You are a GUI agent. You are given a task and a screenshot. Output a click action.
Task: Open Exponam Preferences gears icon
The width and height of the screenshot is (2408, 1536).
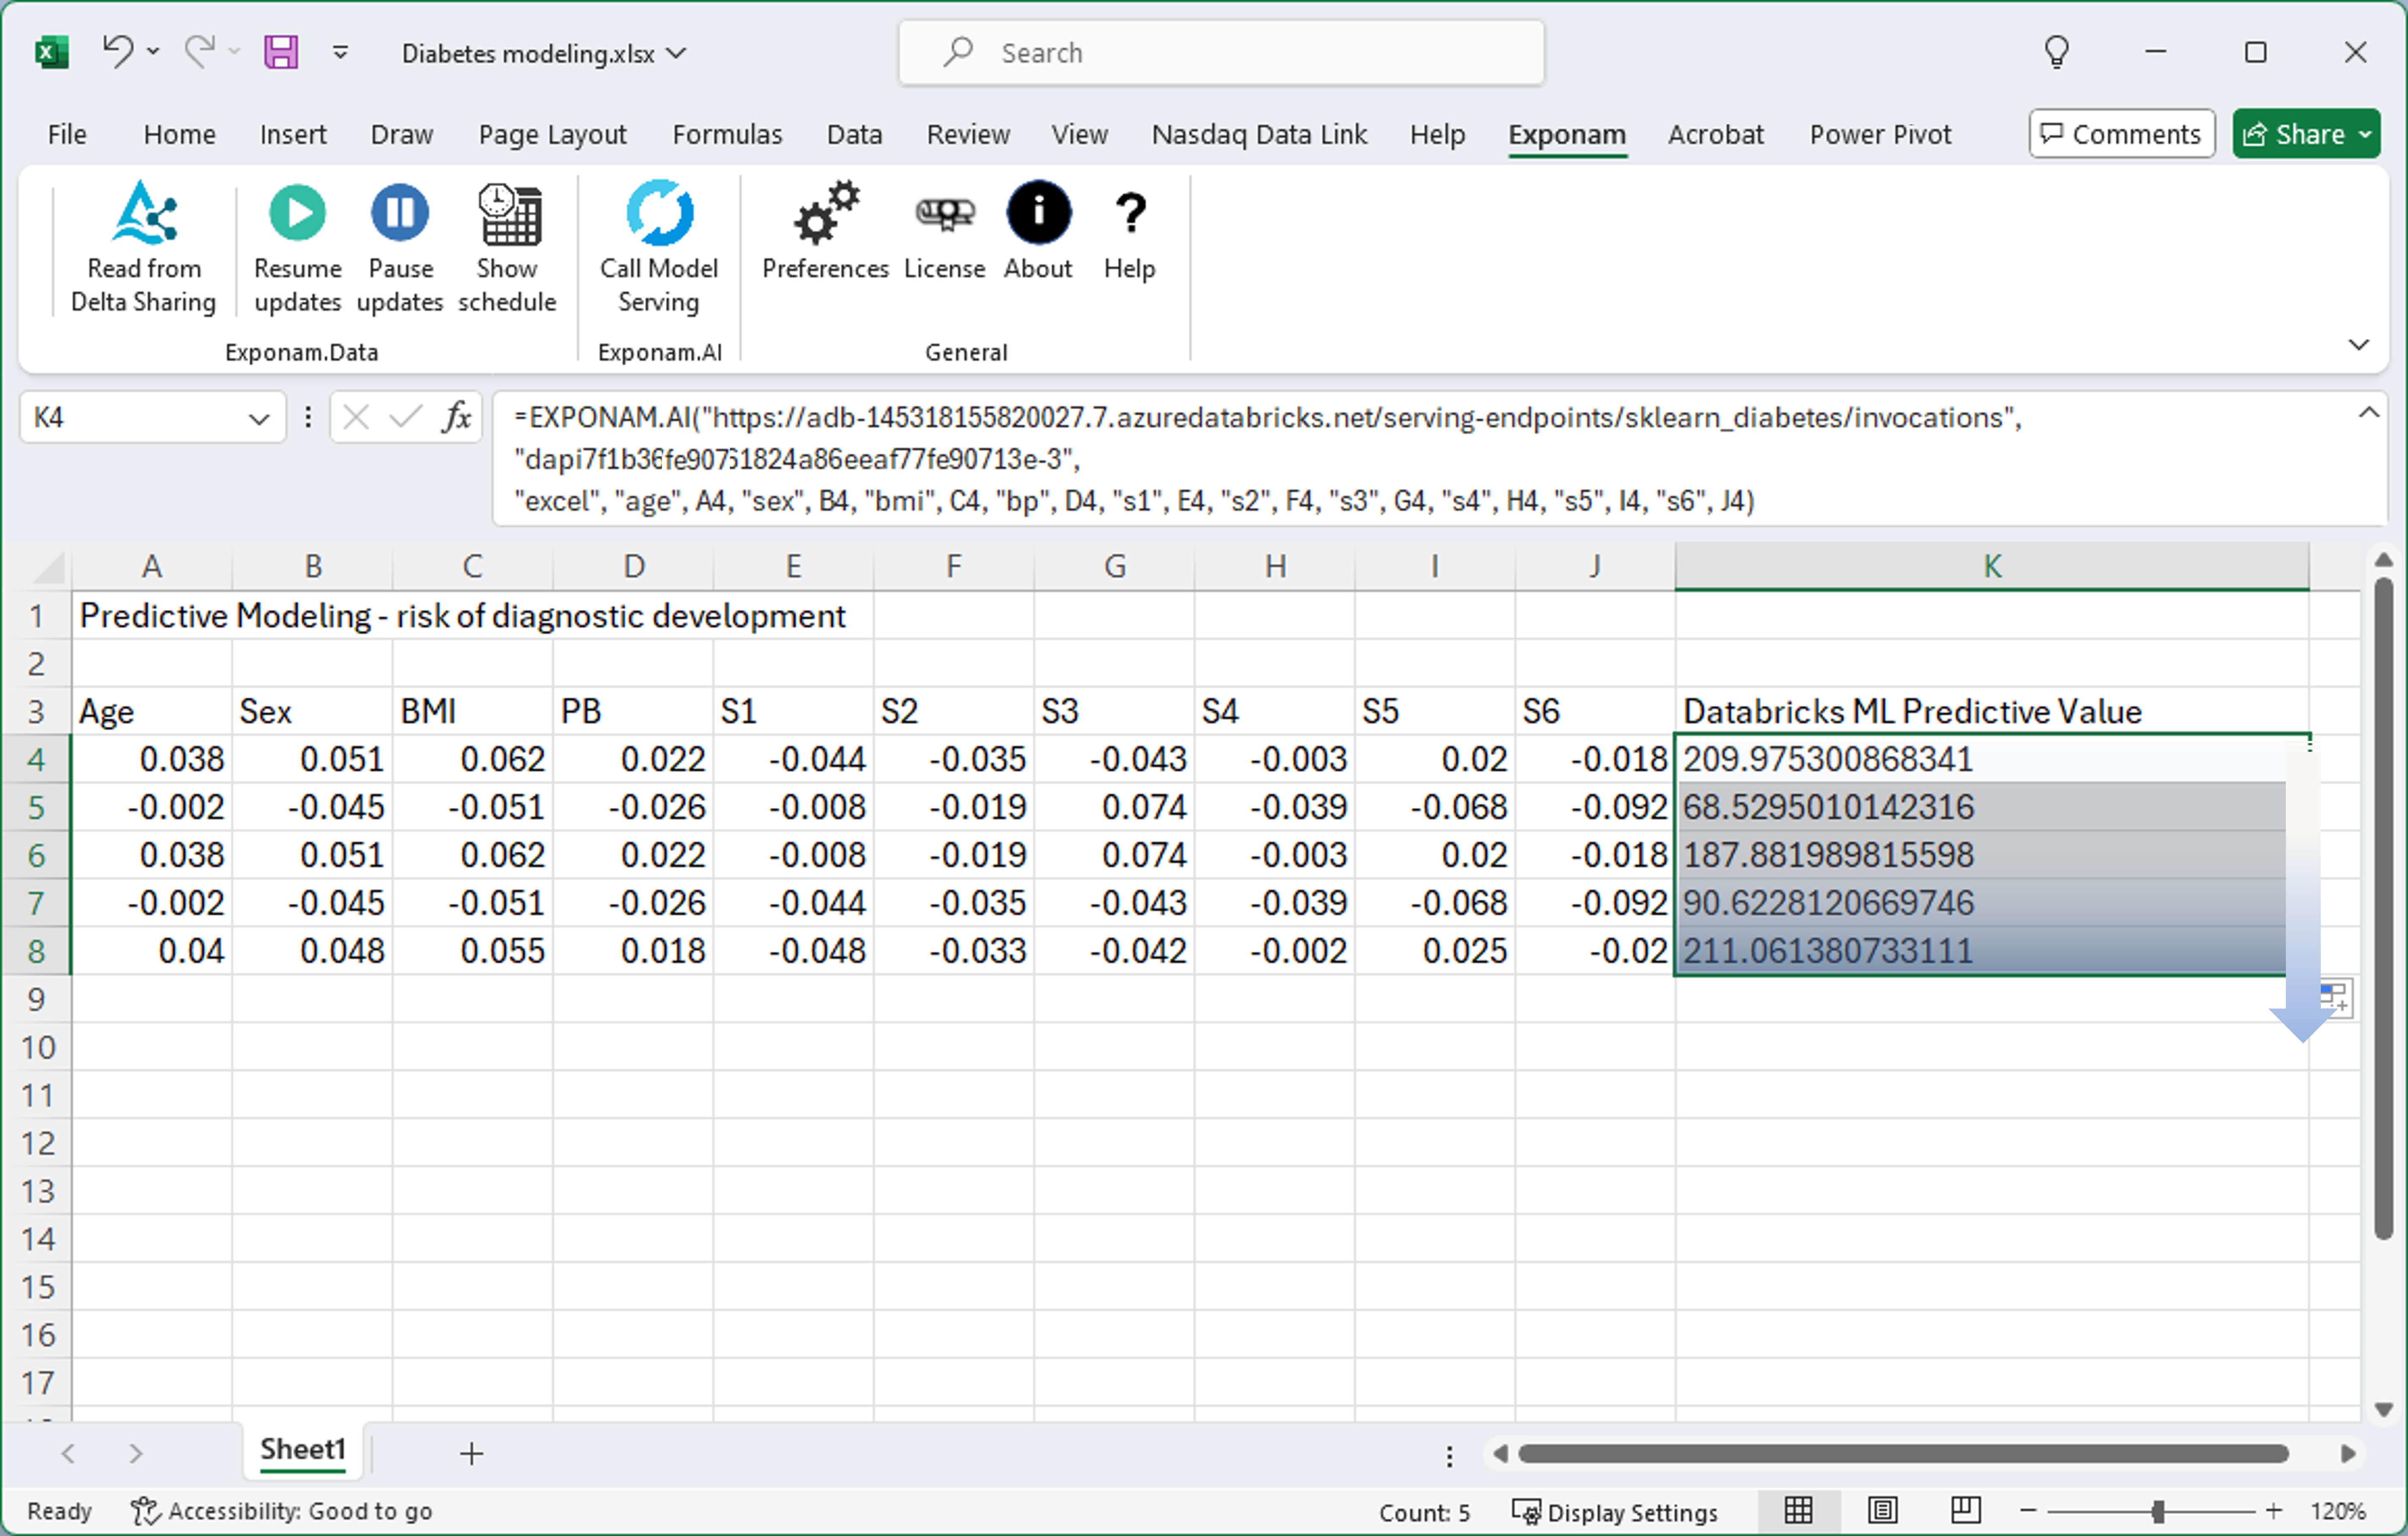click(x=825, y=213)
